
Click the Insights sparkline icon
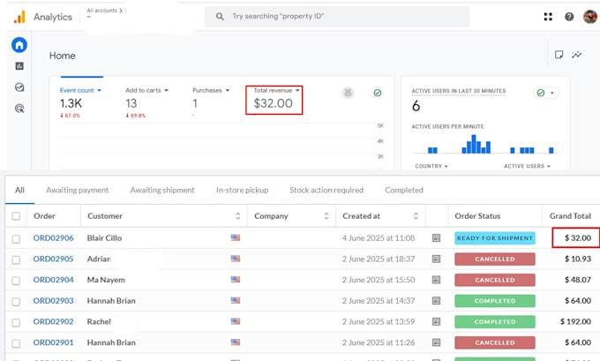pos(577,55)
